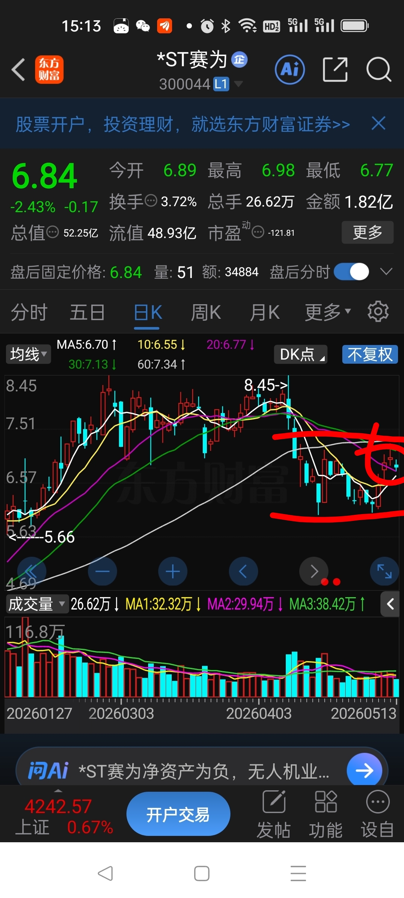Tap the 问AI question bar
The image size is (404, 898).
point(202,770)
